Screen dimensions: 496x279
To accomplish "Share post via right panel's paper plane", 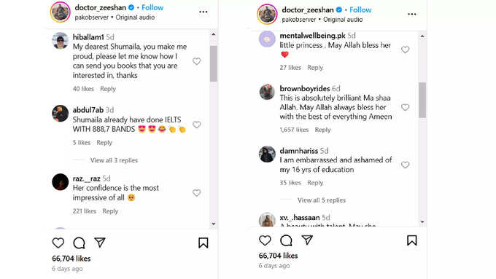I will [307, 240].
